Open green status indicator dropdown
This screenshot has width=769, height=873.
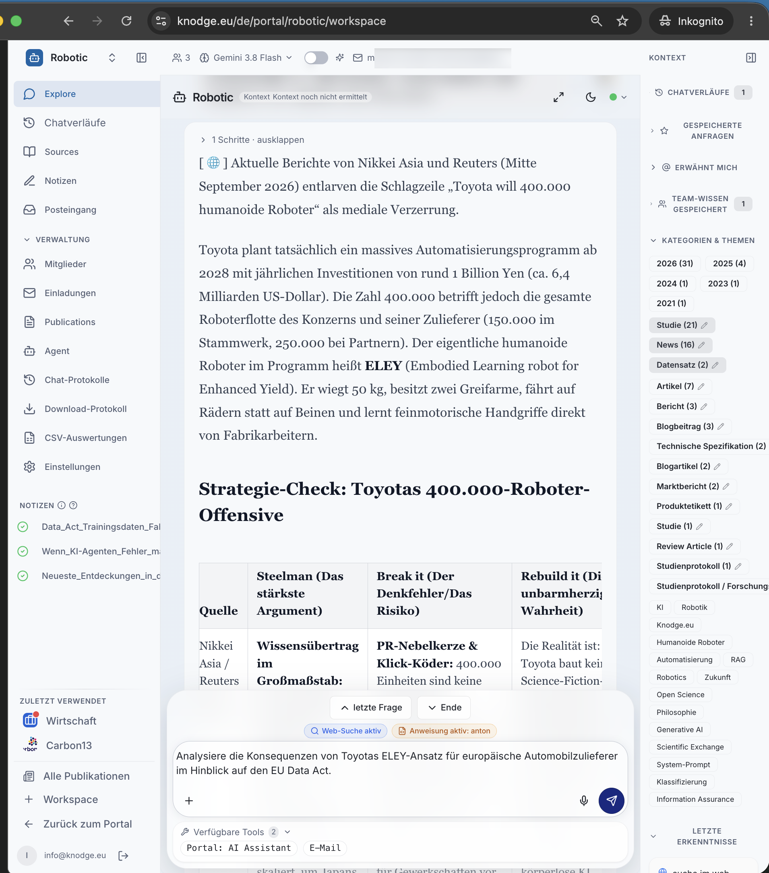tap(618, 97)
